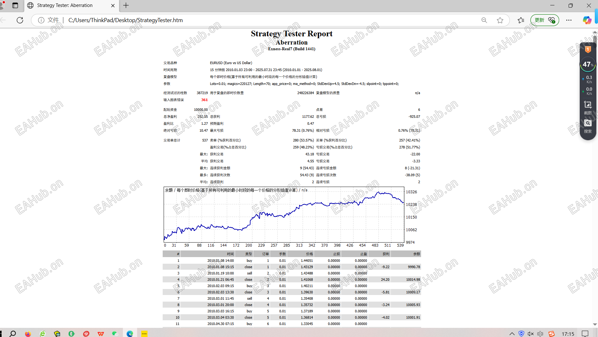This screenshot has width=598, height=337.
Task: Click the EURUSD (Euro vs US Dollar) text
Action: coord(231,63)
